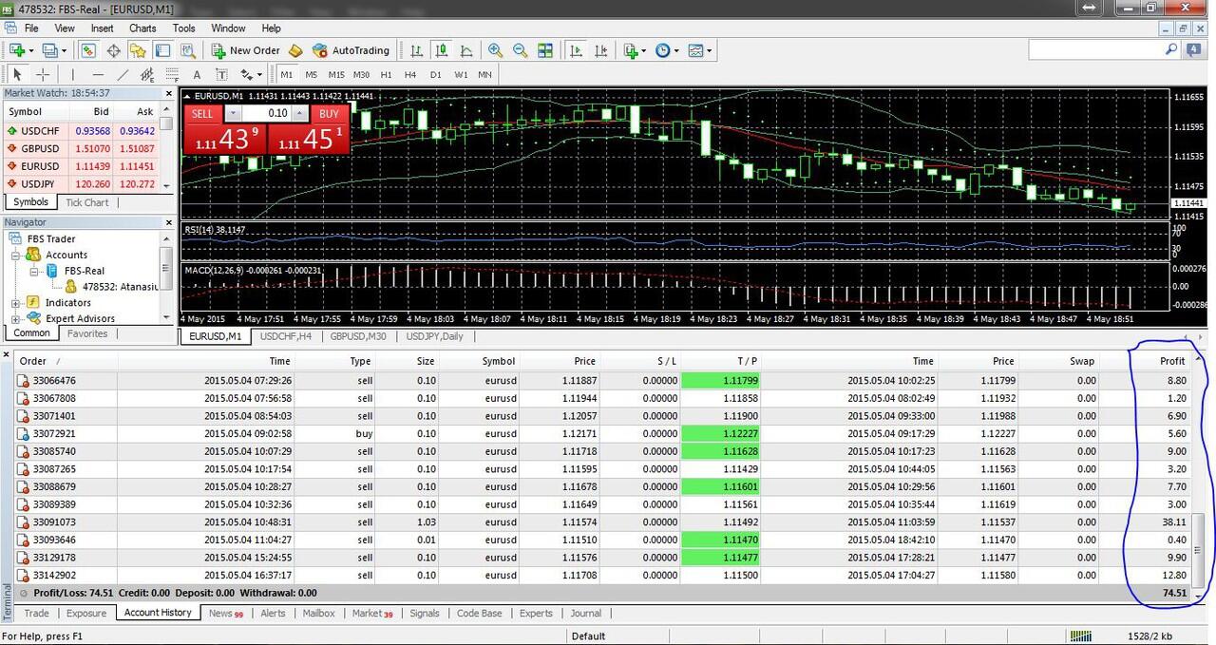Toggle the AutoTrading button
This screenshot has width=1216, height=645.
351,50
